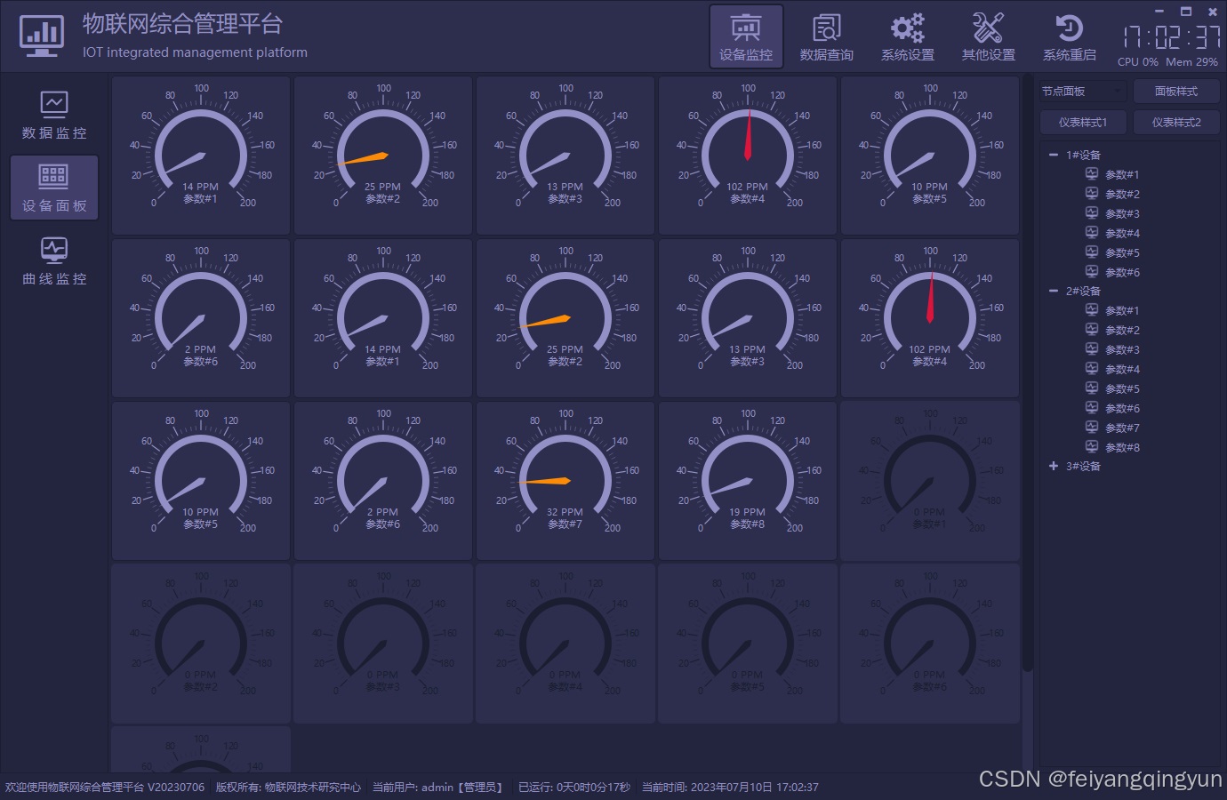Apply 仪表样式2 gauge style
Image resolution: width=1227 pixels, height=800 pixels.
[1176, 123]
